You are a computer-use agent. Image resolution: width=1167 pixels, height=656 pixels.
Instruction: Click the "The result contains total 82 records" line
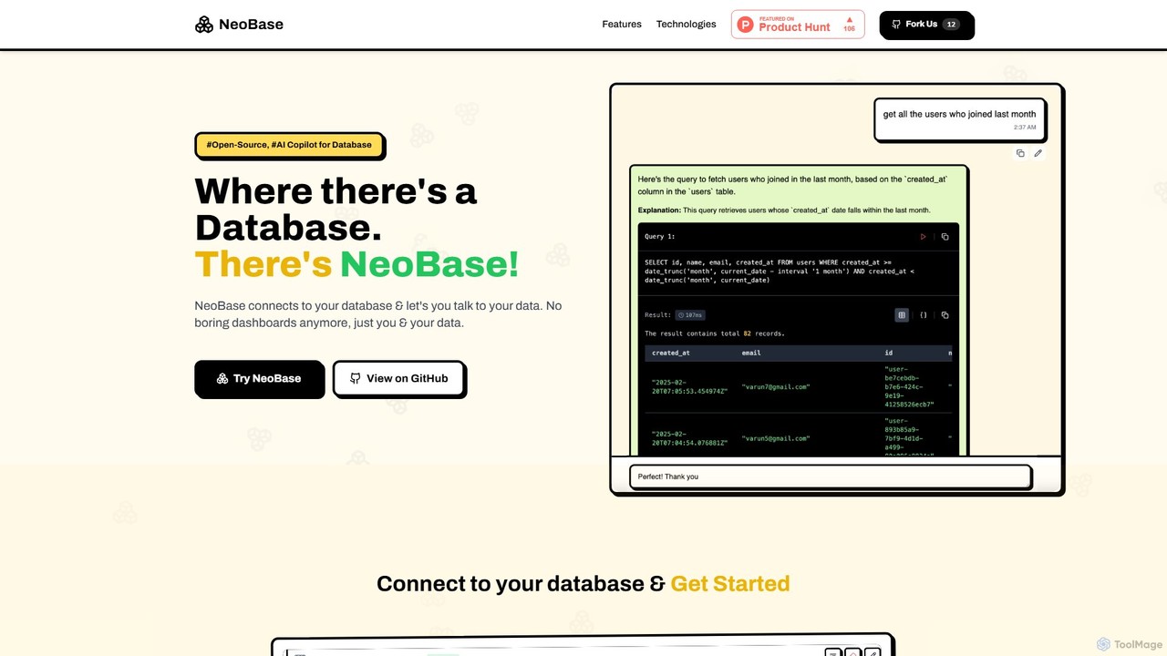[715, 333]
